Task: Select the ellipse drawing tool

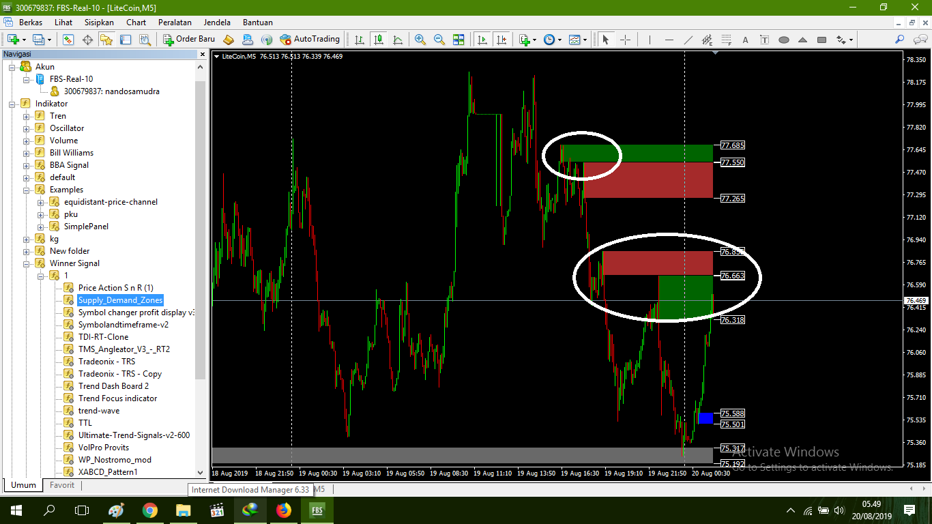Action: click(x=783, y=39)
